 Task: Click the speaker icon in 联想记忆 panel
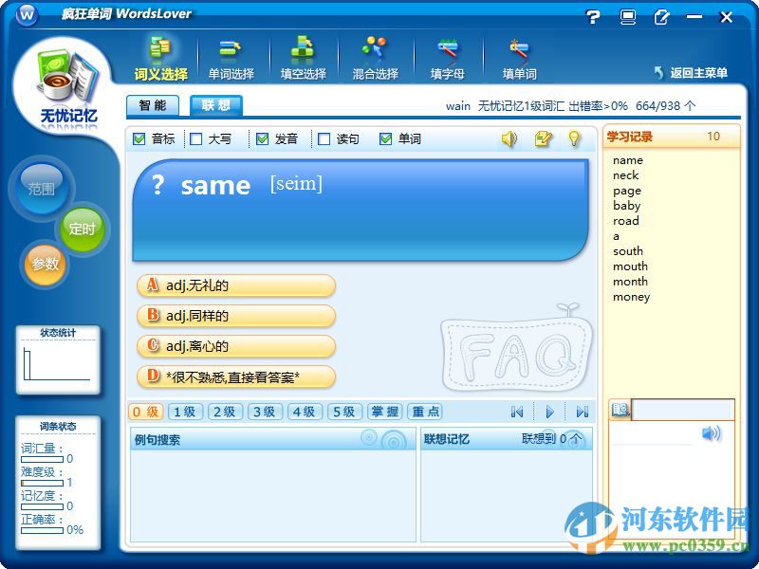[x=710, y=433]
